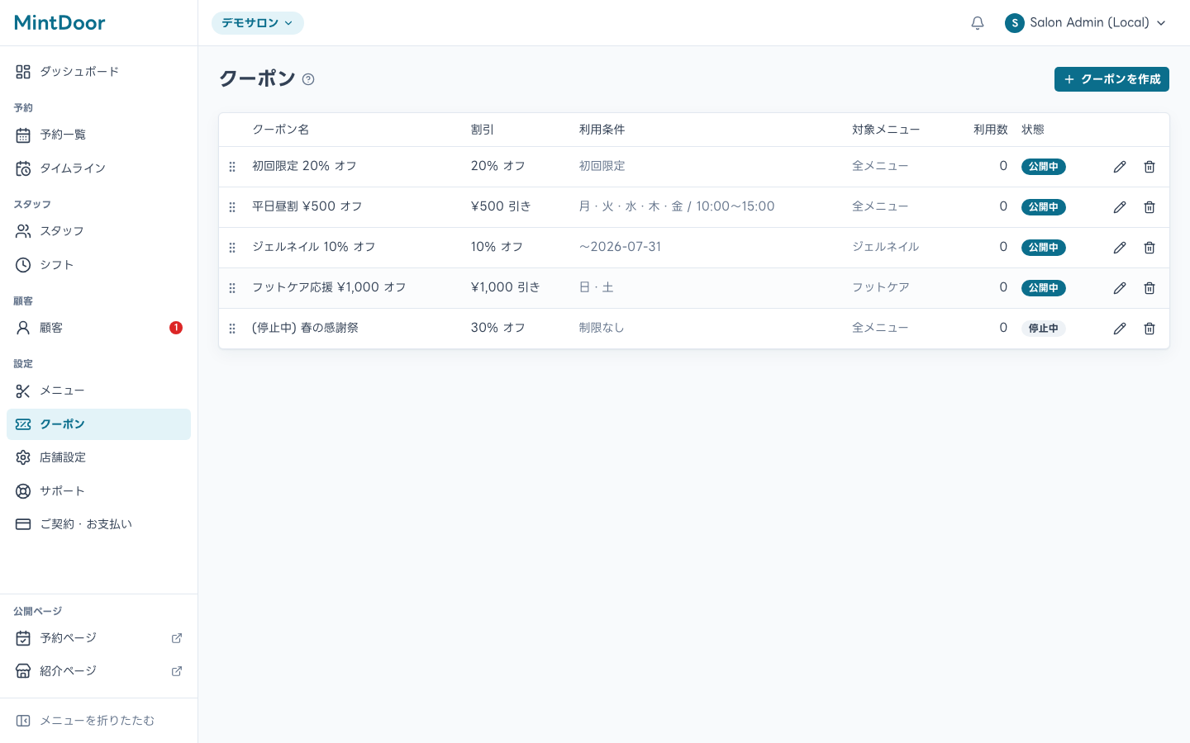Open 予約ページ public link
The image size is (1190, 743).
(98, 638)
